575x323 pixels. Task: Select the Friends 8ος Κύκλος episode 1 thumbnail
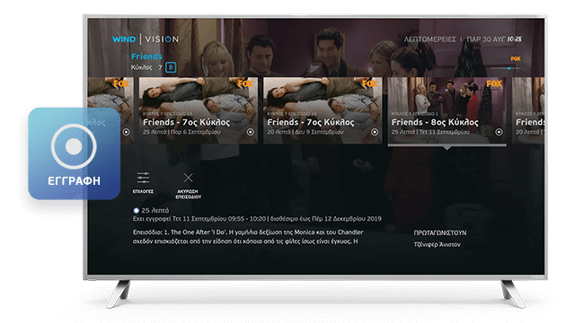tap(447, 110)
